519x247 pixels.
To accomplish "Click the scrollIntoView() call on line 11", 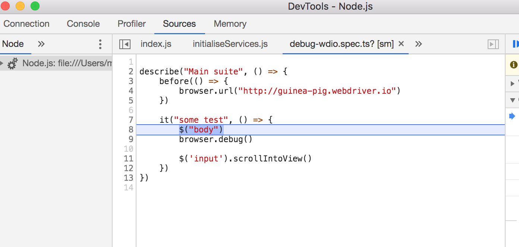I will pyautogui.click(x=273, y=158).
